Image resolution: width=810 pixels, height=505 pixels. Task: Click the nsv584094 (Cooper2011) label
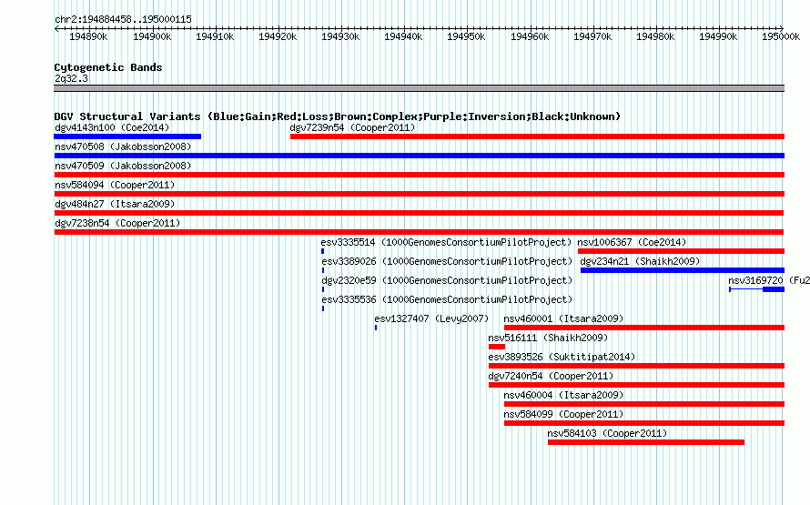pos(115,185)
